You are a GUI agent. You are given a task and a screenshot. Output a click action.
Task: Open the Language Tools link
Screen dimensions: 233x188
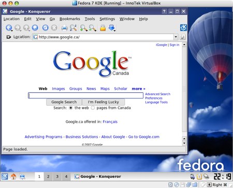click(x=156, y=103)
